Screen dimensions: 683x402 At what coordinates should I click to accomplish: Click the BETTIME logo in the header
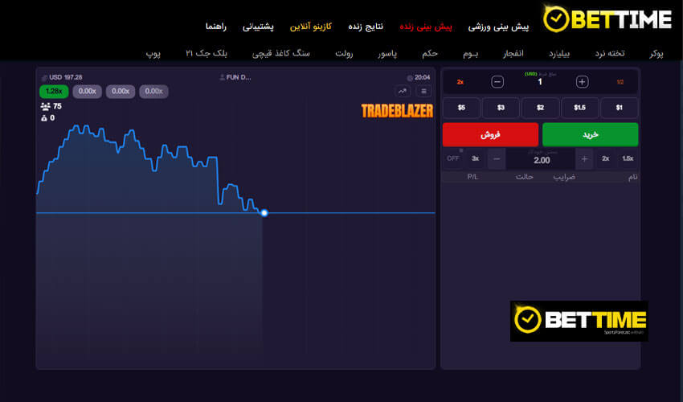607,19
